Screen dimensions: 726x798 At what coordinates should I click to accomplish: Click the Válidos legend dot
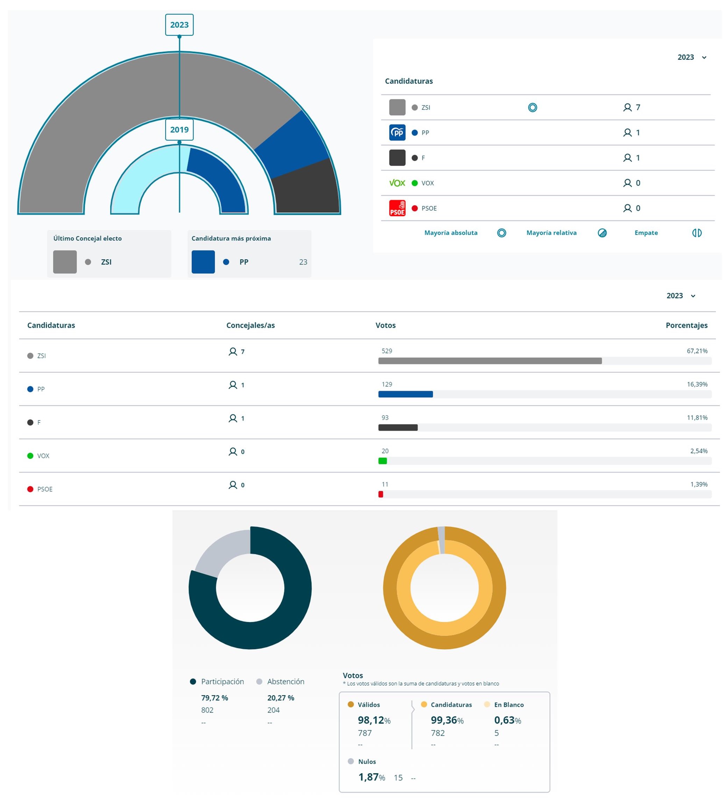click(350, 704)
